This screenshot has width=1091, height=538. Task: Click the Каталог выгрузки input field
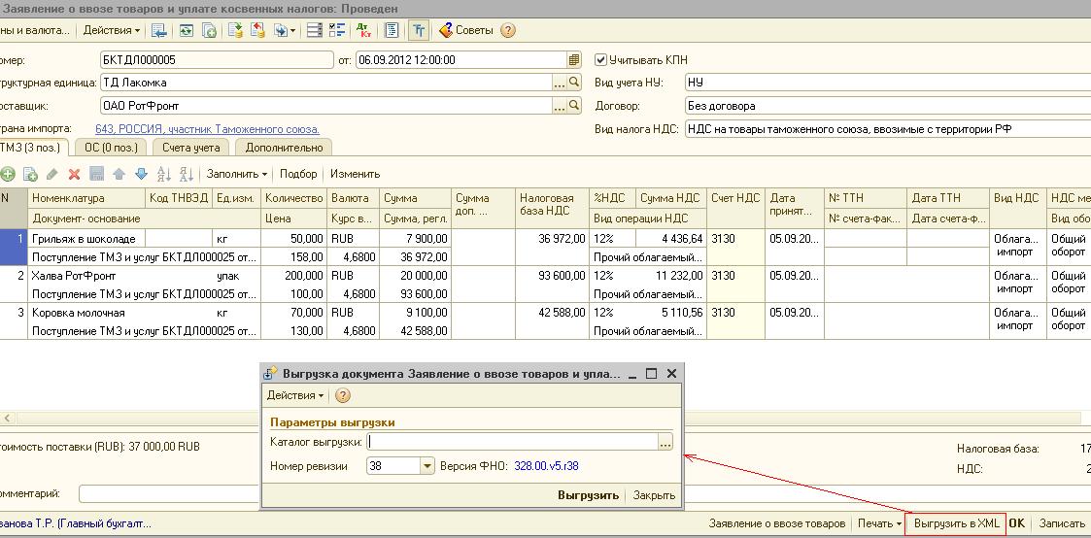click(511, 442)
